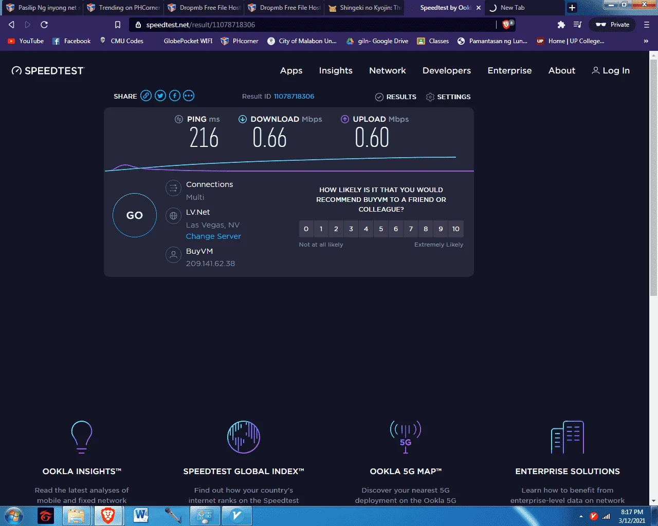Screen dimensions: 658x526
Task: Open the microphone app in the taskbar
Action: [173, 516]
